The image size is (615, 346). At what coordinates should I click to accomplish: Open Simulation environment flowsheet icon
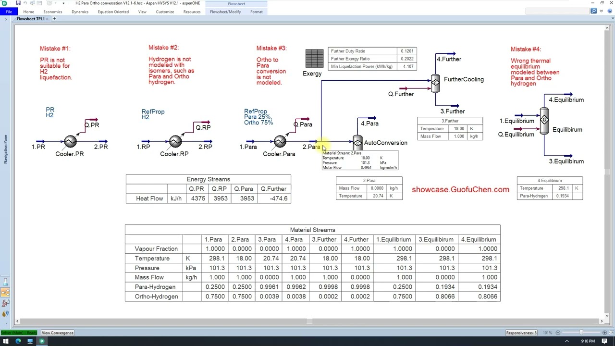tap(5, 293)
